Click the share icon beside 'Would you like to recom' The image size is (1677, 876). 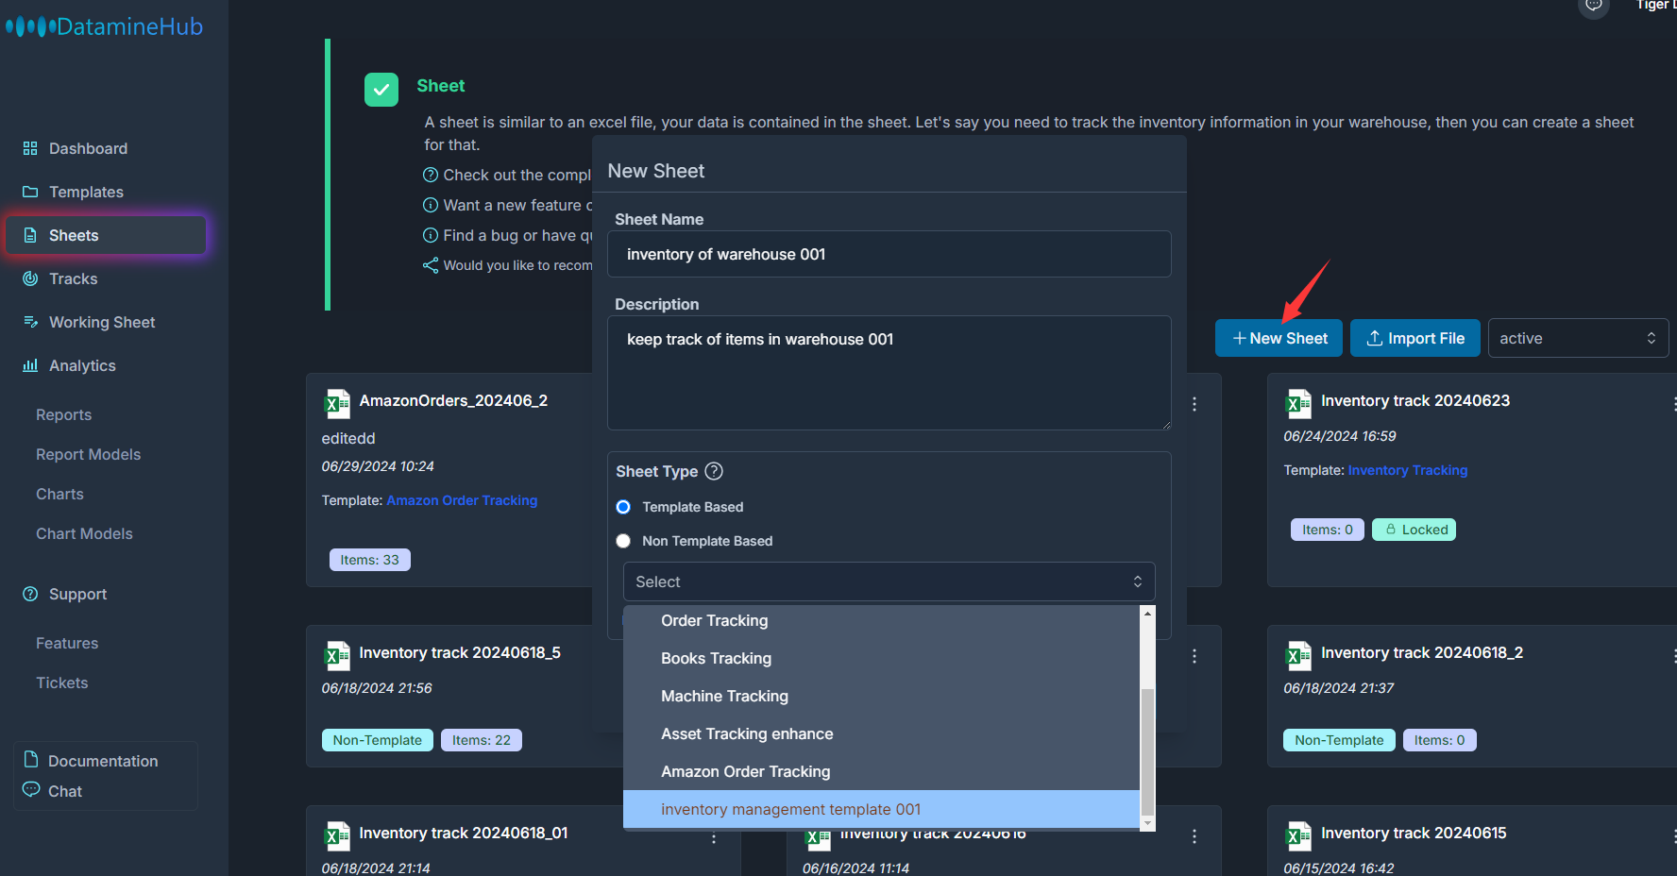(x=431, y=265)
